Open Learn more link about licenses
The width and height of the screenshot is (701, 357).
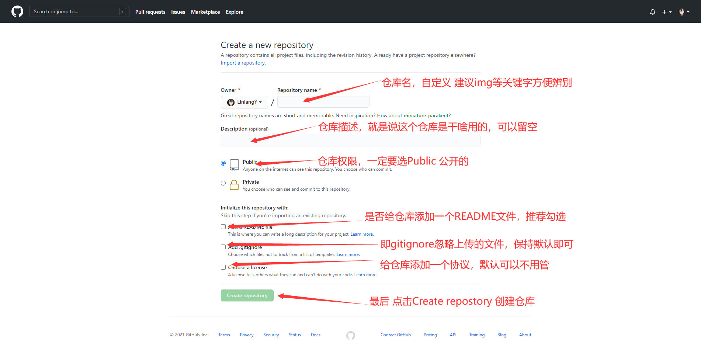point(365,275)
